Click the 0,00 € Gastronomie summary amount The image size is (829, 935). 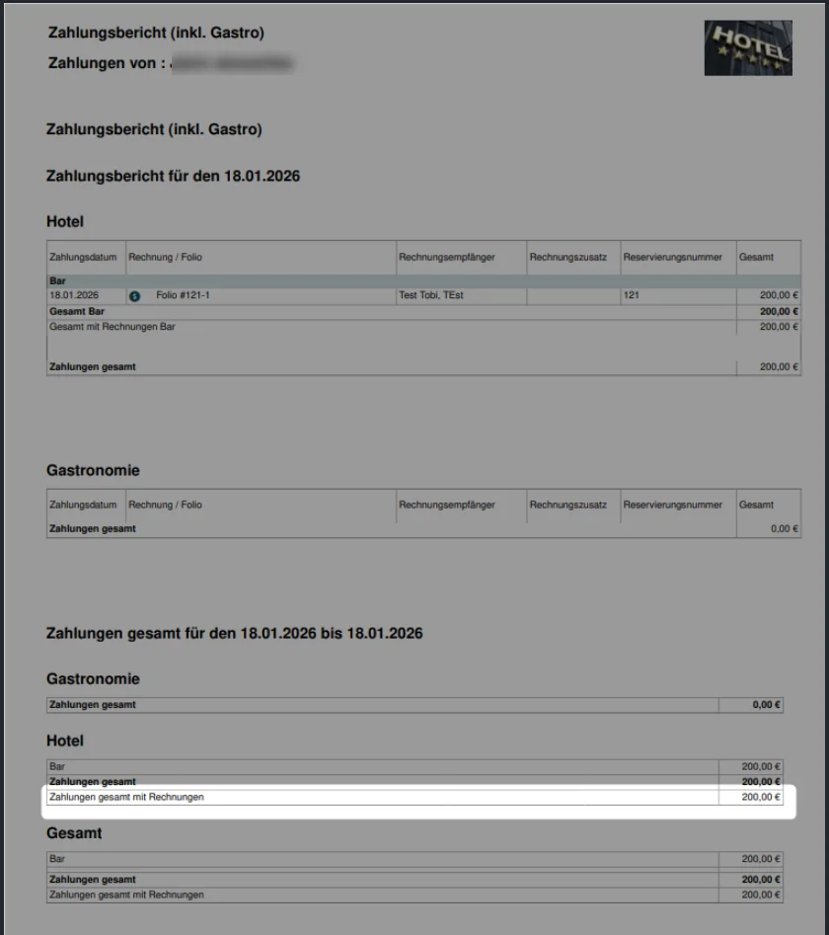(x=766, y=705)
